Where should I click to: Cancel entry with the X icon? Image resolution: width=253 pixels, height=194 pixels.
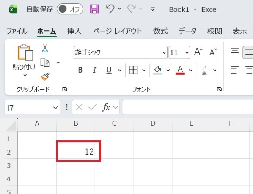click(79, 107)
